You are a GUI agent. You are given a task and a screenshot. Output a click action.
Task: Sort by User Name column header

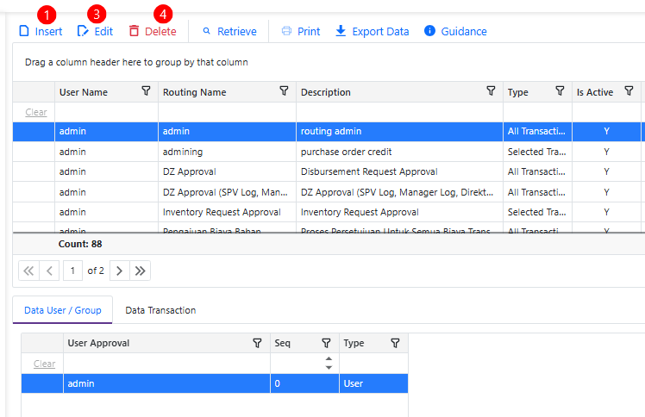(x=84, y=92)
